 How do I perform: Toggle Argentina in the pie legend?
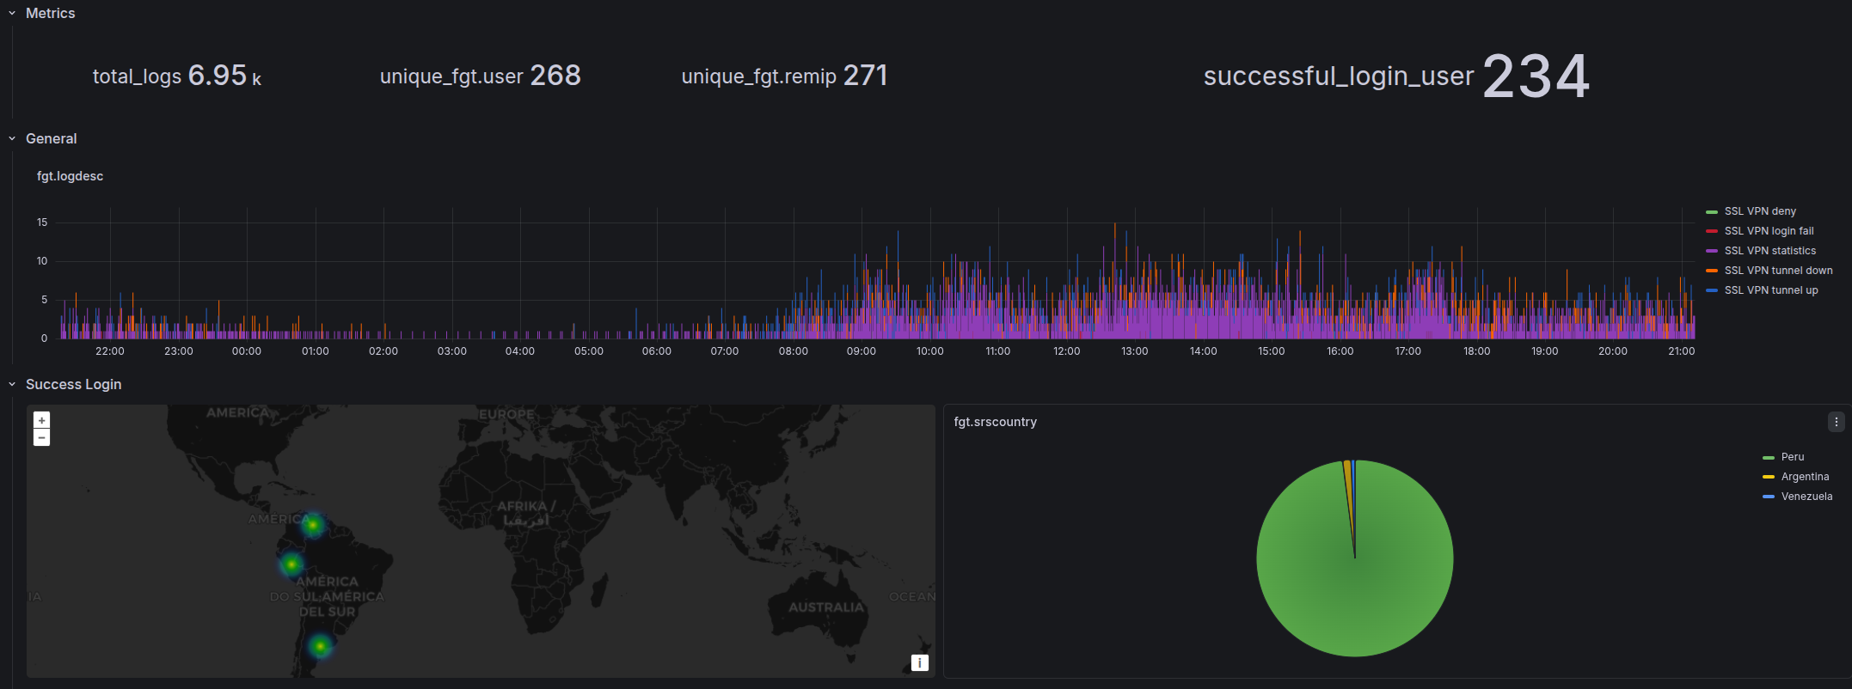[x=1805, y=477]
